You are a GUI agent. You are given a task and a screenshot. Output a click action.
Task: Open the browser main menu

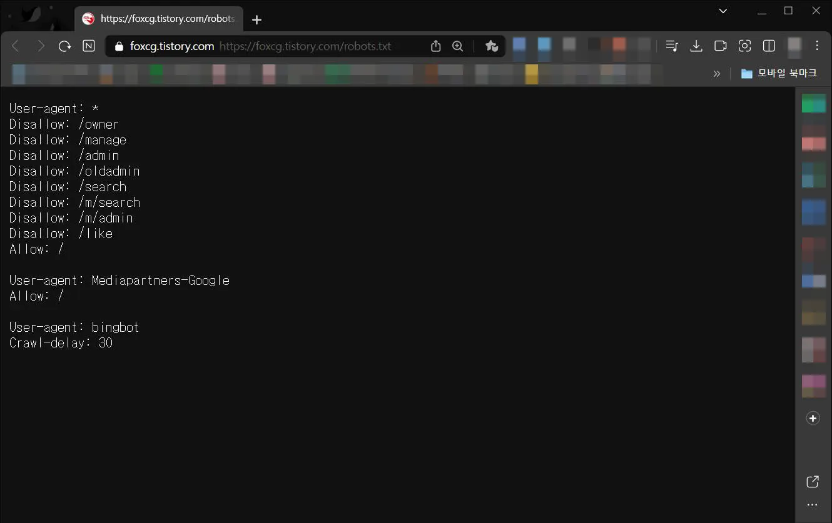tap(817, 46)
